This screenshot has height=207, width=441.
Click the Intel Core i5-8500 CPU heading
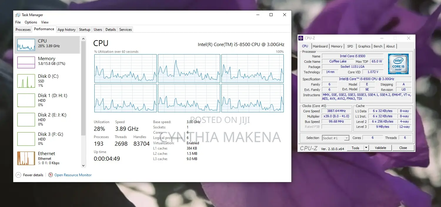coord(241,45)
